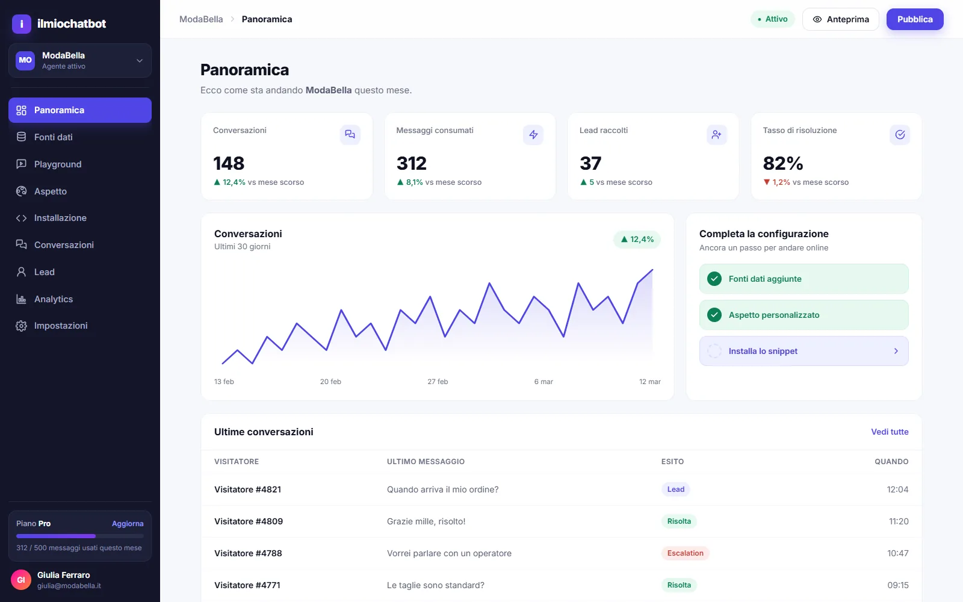The width and height of the screenshot is (963, 602).
Task: Click the MO agent avatar
Action: 25,60
